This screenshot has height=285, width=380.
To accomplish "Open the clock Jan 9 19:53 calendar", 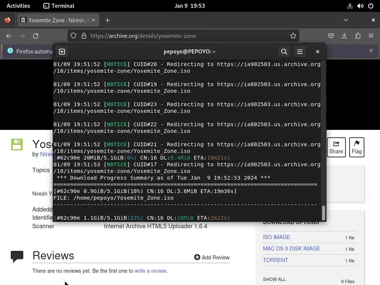I will click(190, 6).
